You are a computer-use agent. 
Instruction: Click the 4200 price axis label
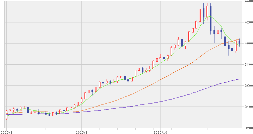[x=248, y=22]
